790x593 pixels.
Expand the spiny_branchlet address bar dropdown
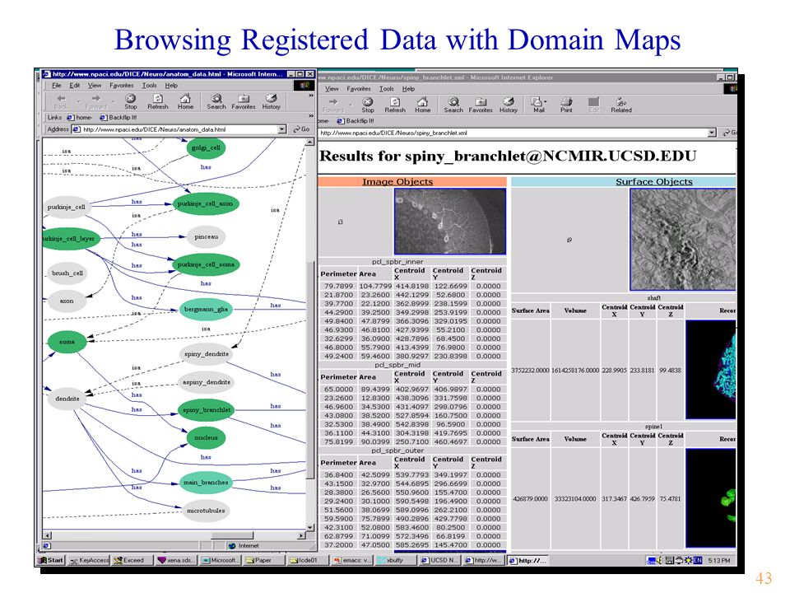(x=711, y=133)
